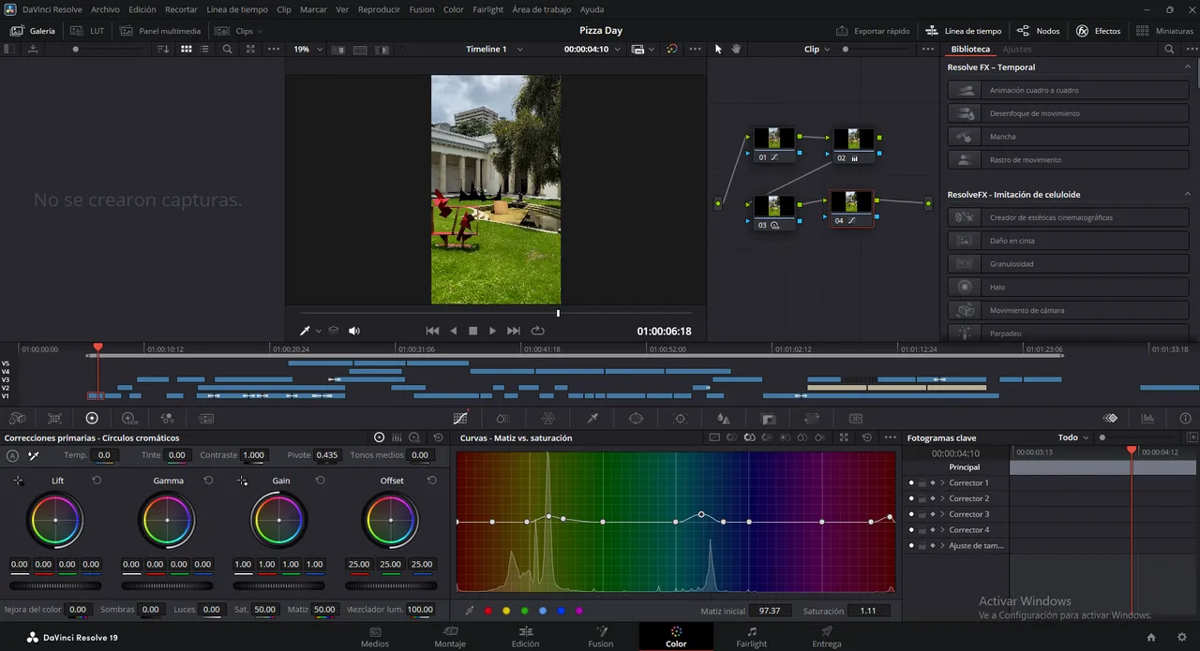Collapse the Imitación de celuloide section
1200x651 pixels.
(1188, 195)
